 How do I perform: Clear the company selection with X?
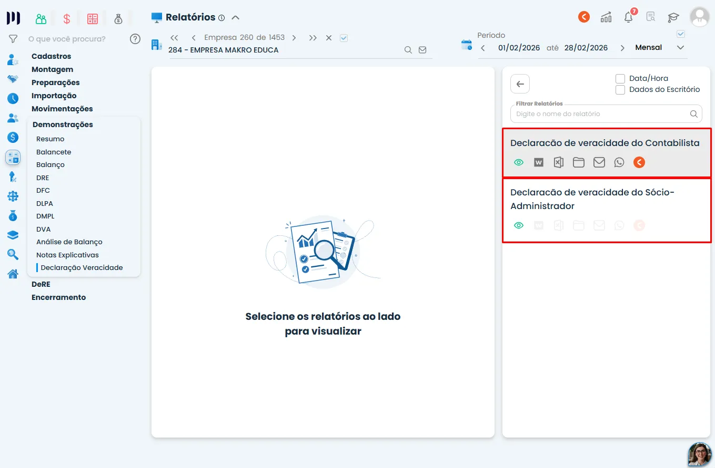click(329, 38)
